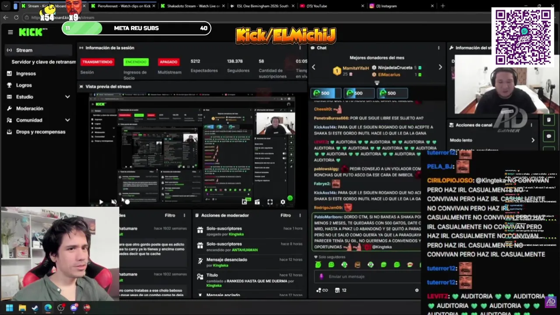Click donor NinjadelaCruceta
Screen dimensions: 560x315
395,68
